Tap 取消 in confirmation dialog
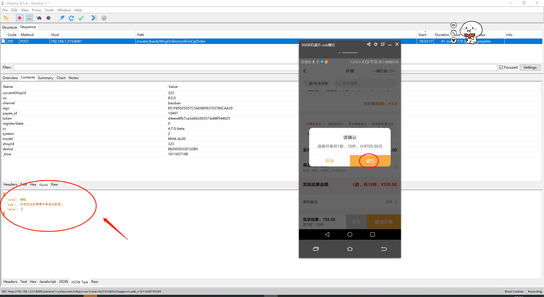The width and height of the screenshot is (544, 297). pos(330,161)
